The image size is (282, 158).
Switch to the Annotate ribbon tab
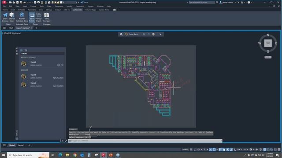[21, 10]
